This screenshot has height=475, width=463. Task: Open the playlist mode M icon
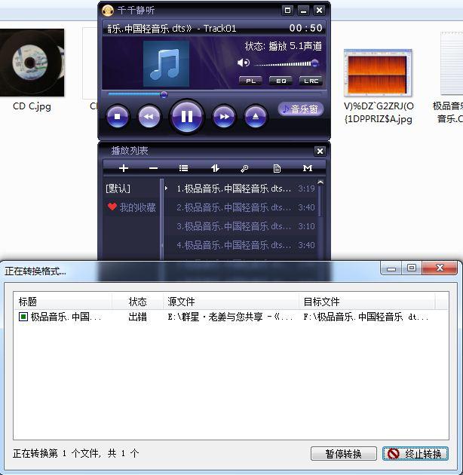pyautogui.click(x=308, y=168)
